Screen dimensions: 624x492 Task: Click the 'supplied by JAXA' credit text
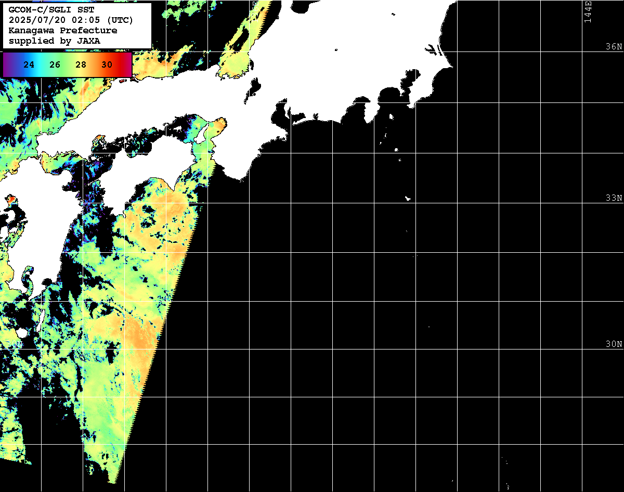[55, 41]
